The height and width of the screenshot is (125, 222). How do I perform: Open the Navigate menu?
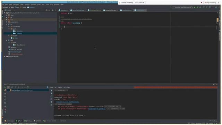click(x=16, y=5)
